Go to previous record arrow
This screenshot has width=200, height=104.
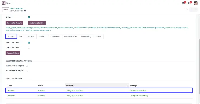(191, 10)
